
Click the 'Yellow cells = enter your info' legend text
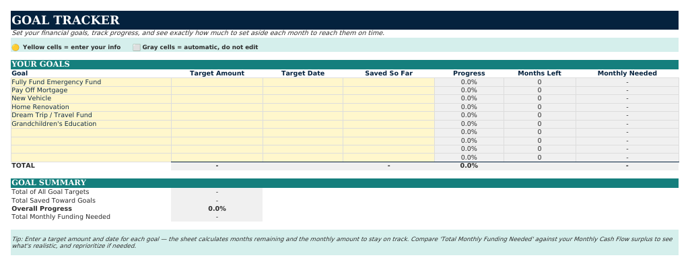coord(72,47)
